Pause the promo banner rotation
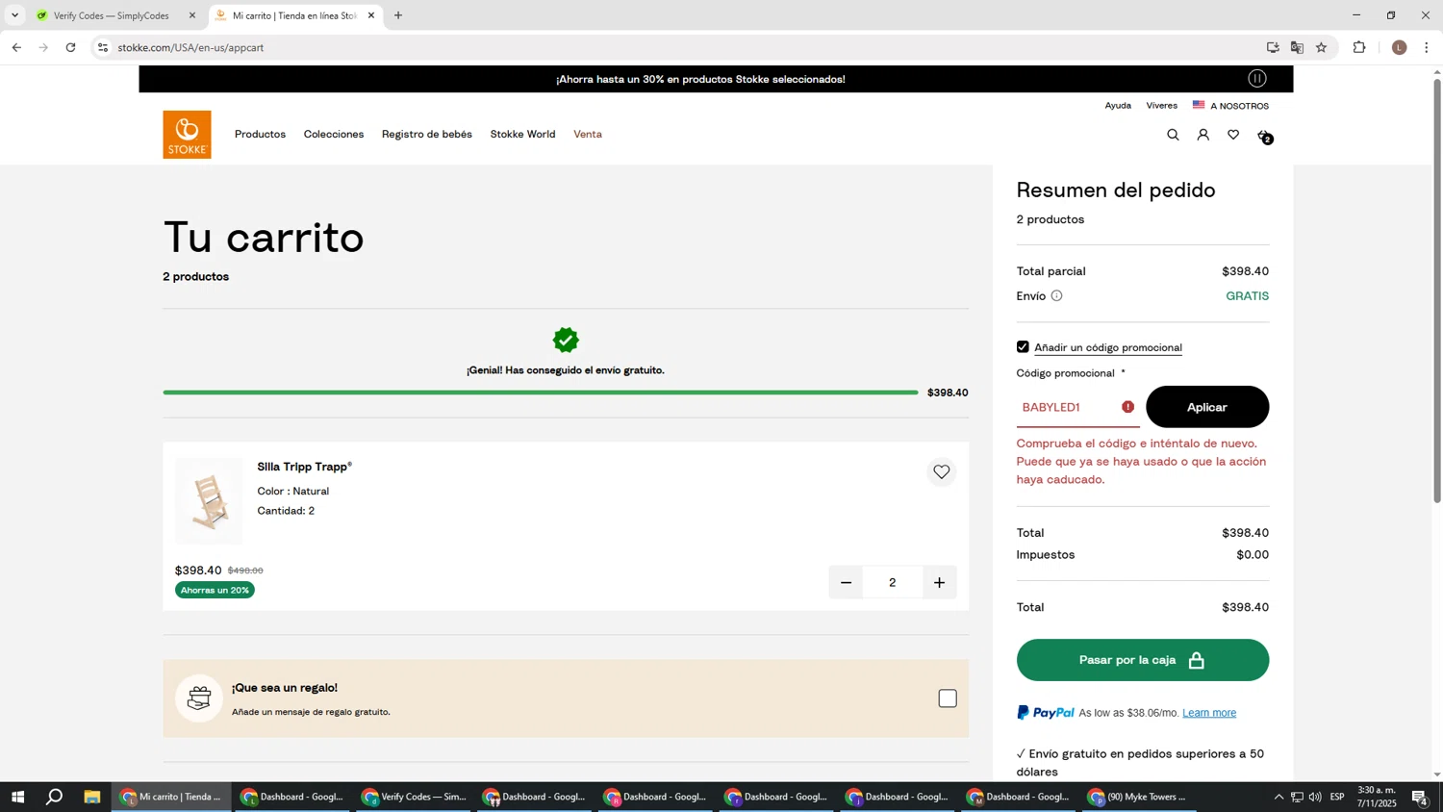The height and width of the screenshot is (812, 1443). point(1257,79)
